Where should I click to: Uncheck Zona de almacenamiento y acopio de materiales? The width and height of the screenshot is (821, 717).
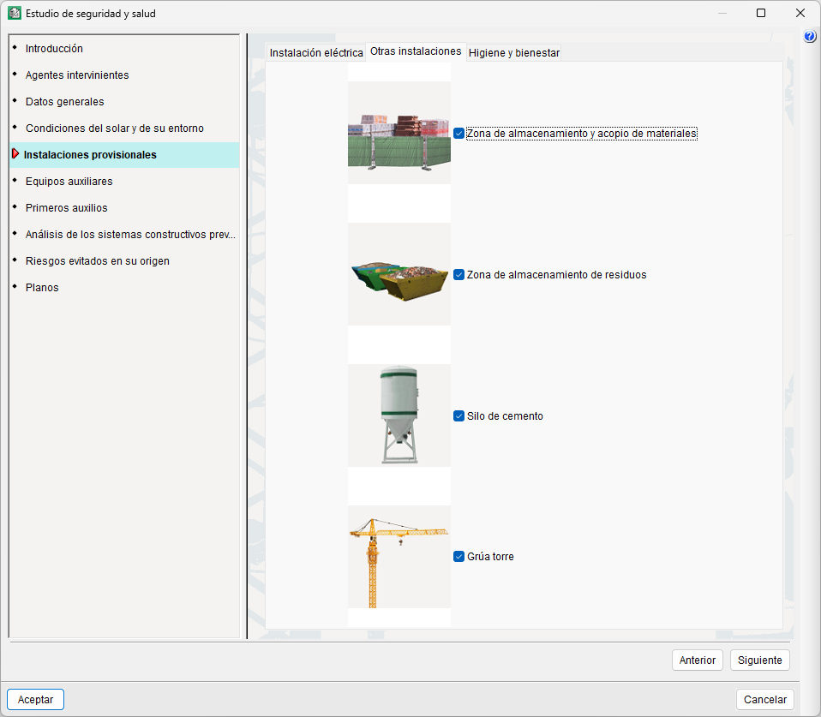[458, 134]
